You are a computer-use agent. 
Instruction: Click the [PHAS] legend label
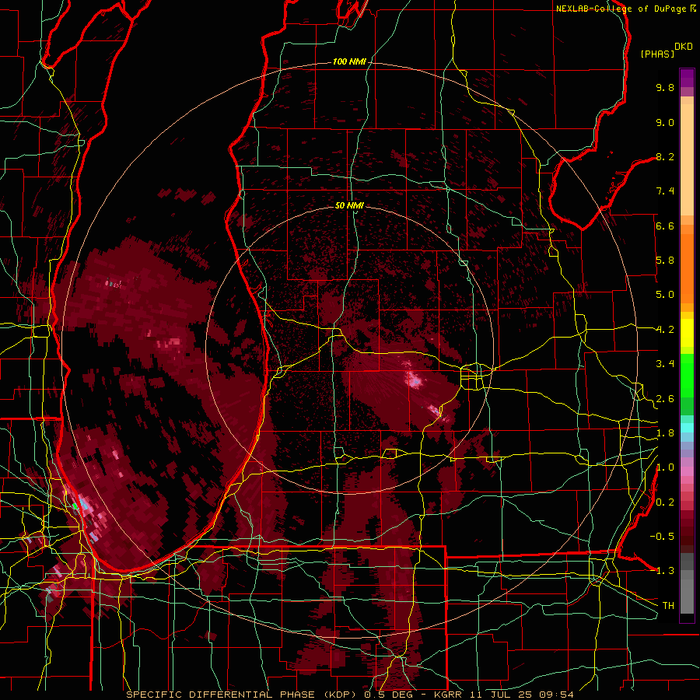coord(657,54)
